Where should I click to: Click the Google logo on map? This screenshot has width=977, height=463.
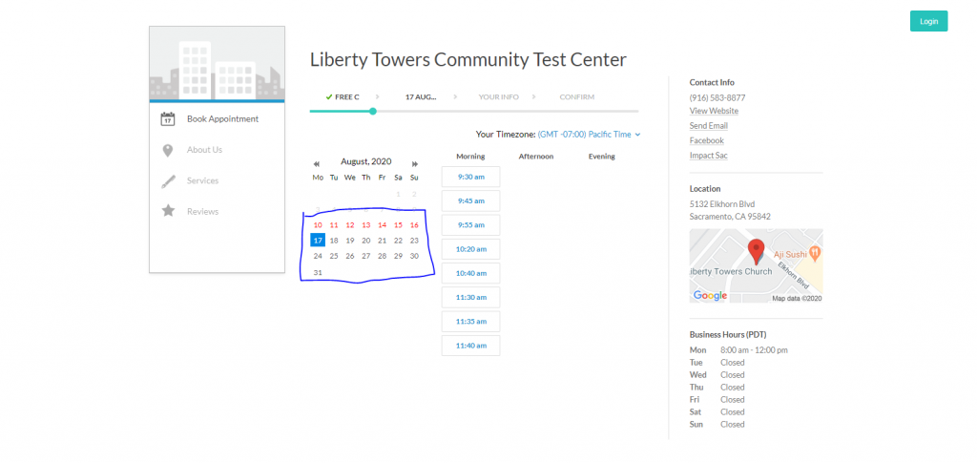pos(710,296)
